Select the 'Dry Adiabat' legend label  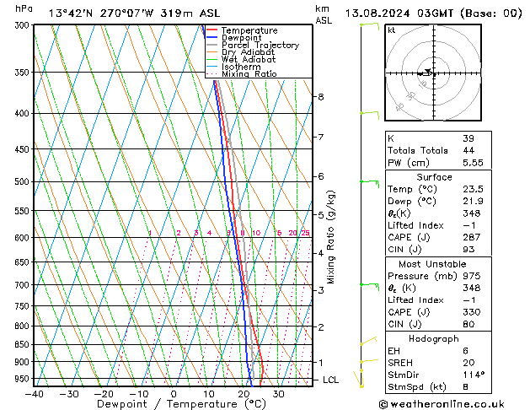click(248, 52)
